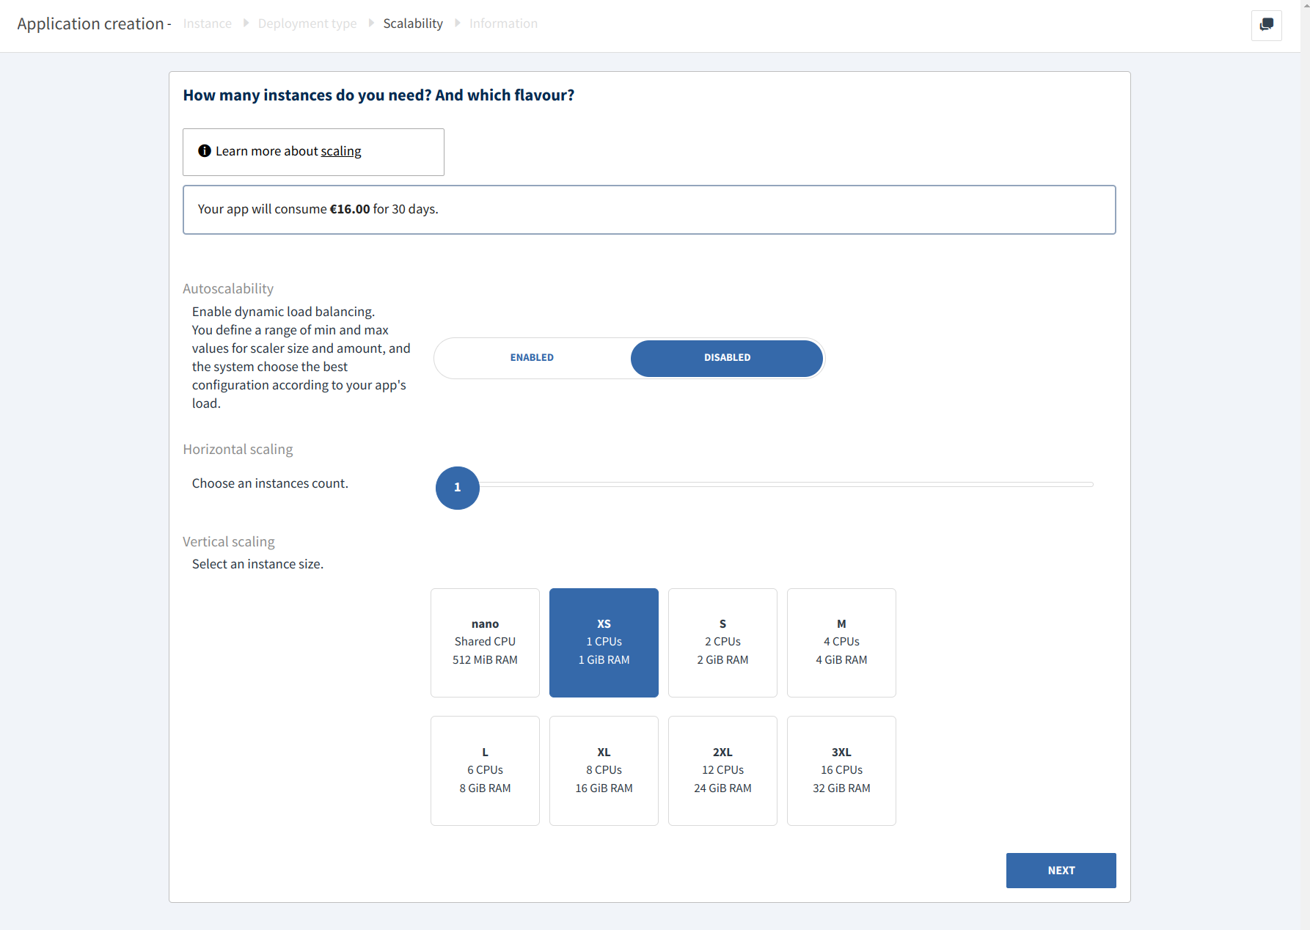The height and width of the screenshot is (930, 1310).
Task: Pick the L instance flavour
Action: point(484,770)
